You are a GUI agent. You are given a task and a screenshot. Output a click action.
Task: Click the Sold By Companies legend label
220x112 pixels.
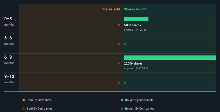pos(40,109)
